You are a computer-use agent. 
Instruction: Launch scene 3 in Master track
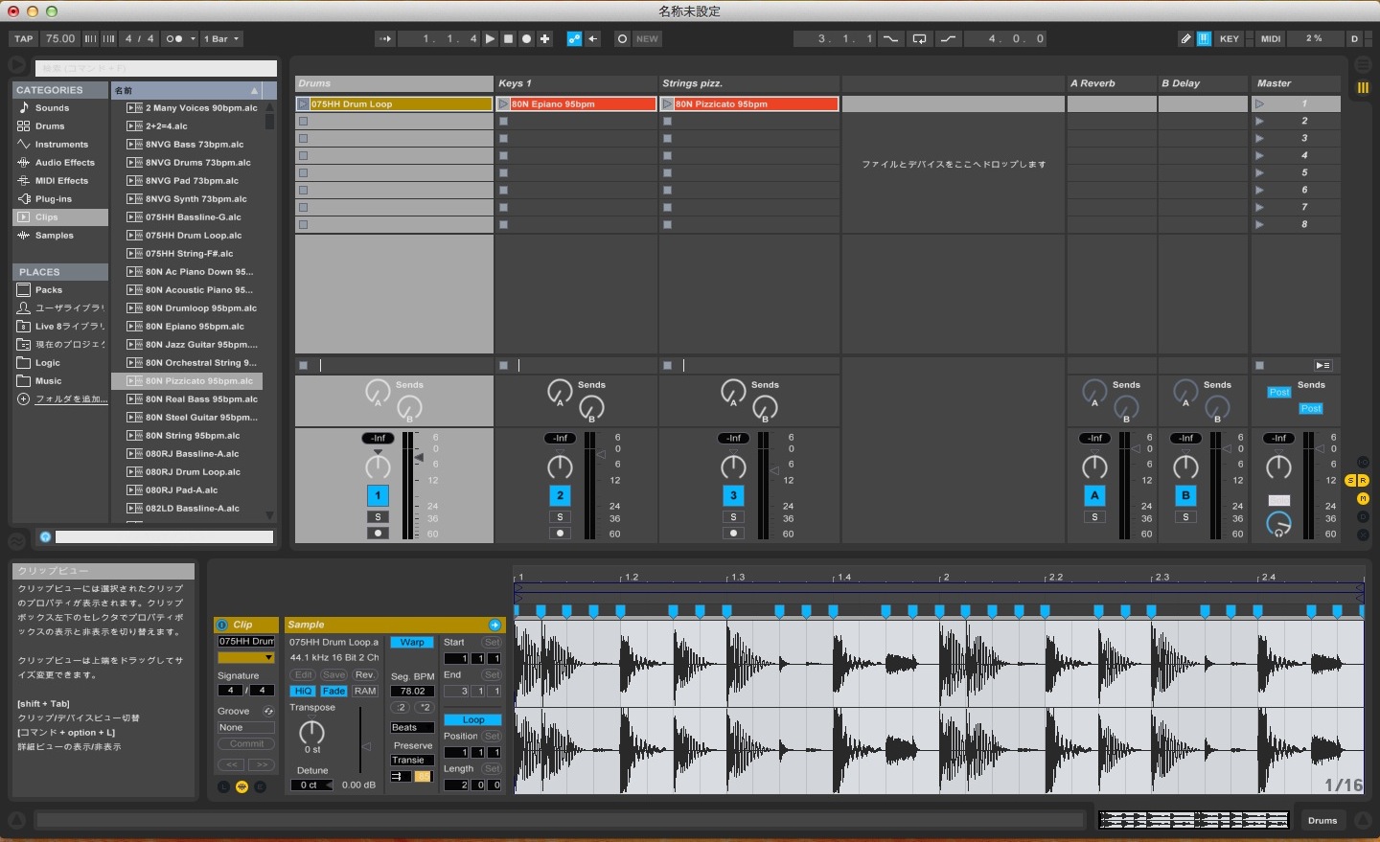tap(1259, 139)
